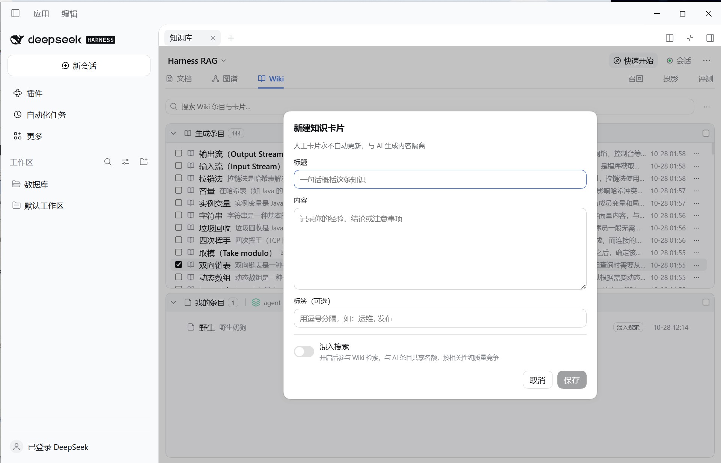Click 取消 to cancel the card

pyautogui.click(x=537, y=380)
